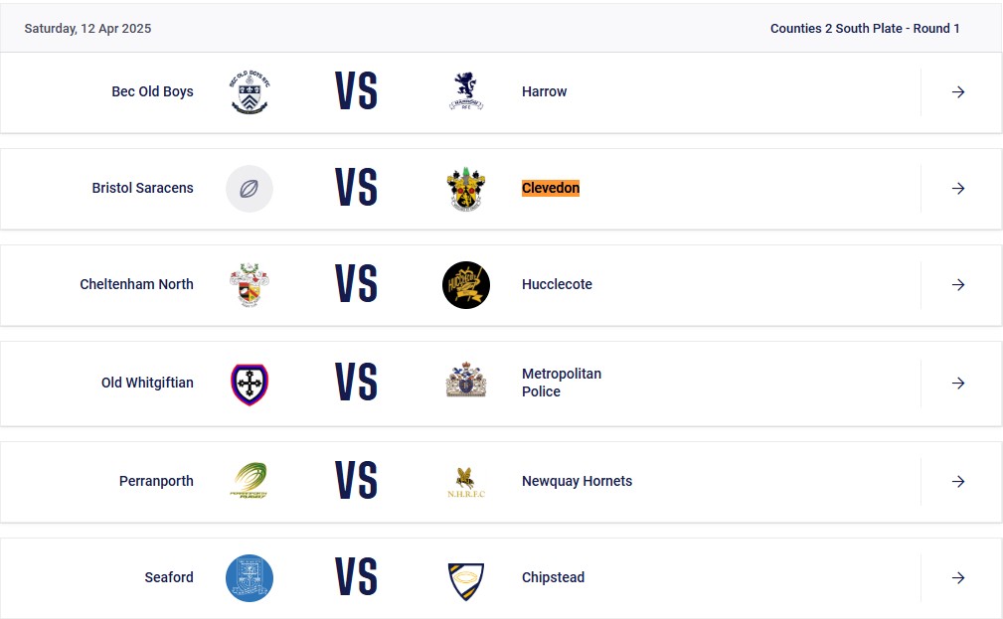Click the Newquay Hornets hornet logo
The image size is (1003, 619).
pyautogui.click(x=465, y=481)
